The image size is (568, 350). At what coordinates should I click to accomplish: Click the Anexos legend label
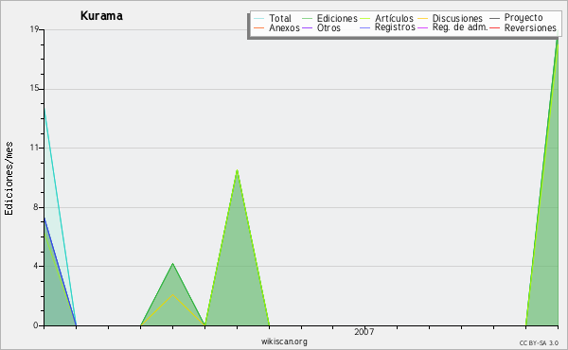click(284, 27)
